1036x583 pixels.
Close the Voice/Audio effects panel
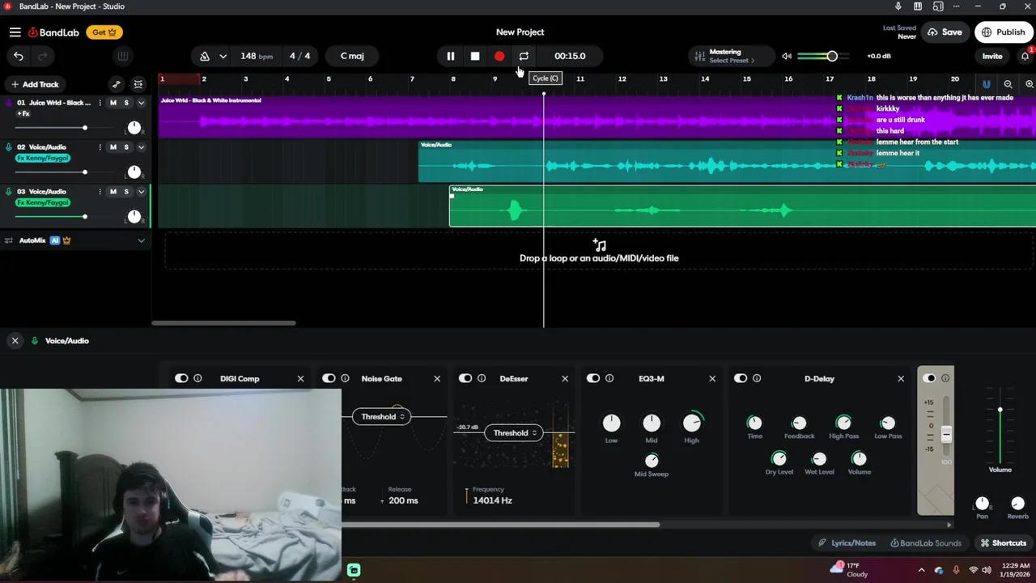coord(15,341)
